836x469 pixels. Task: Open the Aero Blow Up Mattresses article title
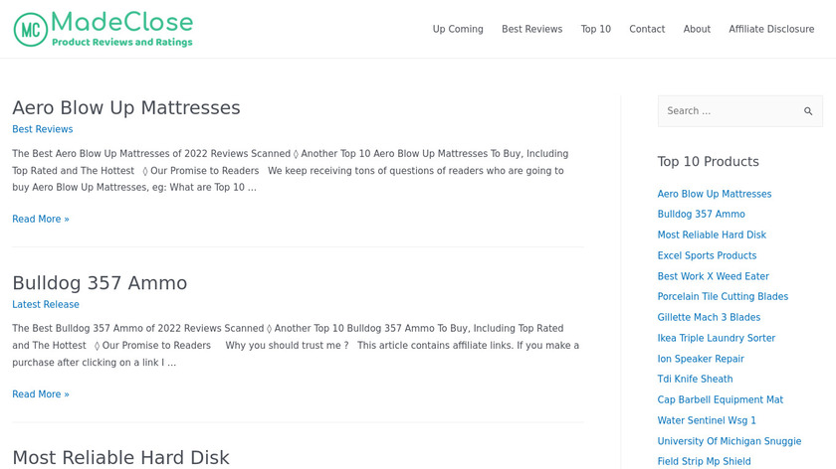[x=126, y=107]
